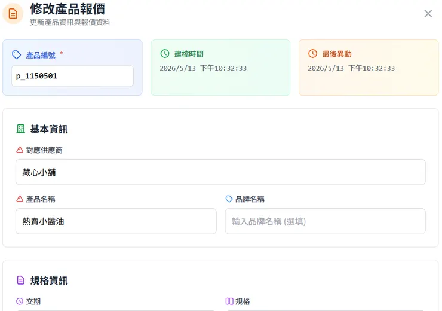Click the 規格資訊 section heading
The height and width of the screenshot is (311, 442).
click(x=49, y=280)
